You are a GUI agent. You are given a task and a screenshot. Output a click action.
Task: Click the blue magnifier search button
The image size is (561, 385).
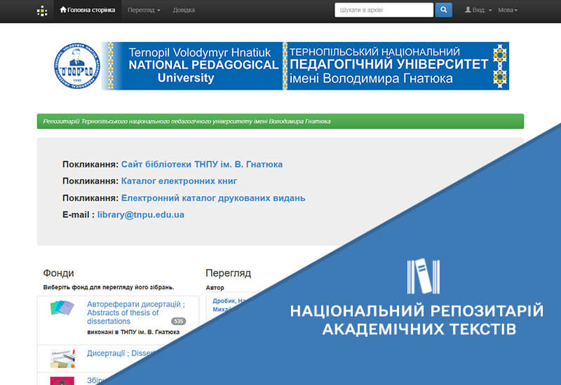coord(444,10)
